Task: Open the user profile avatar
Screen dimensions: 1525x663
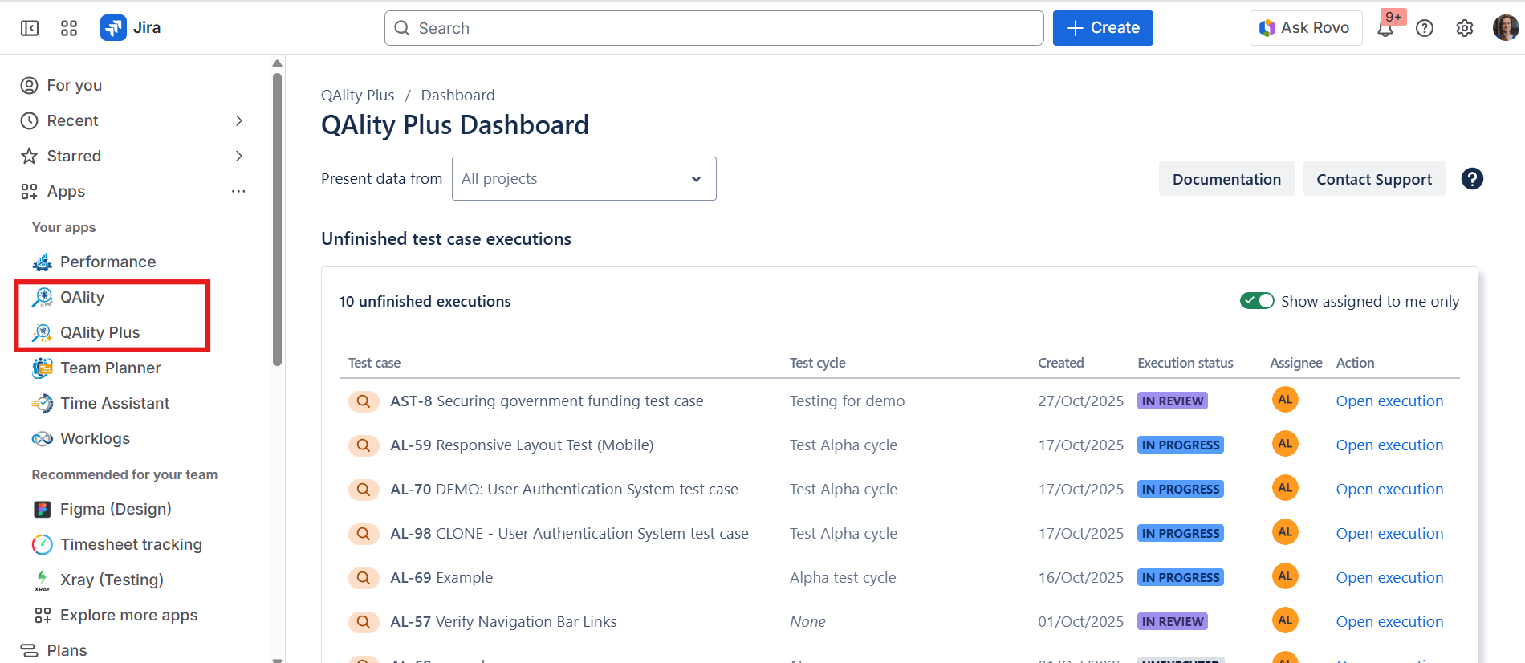Action: tap(1506, 28)
